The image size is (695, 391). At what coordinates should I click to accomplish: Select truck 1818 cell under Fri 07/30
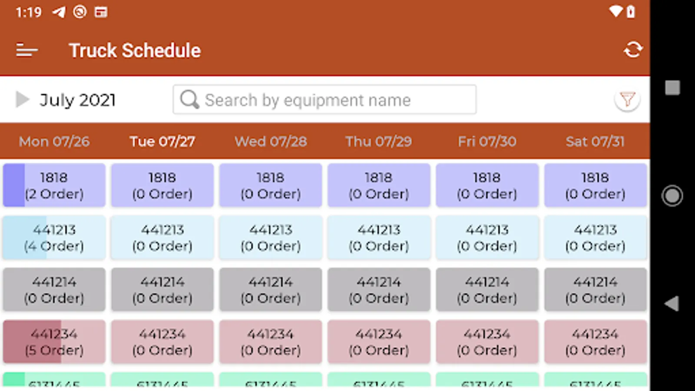coord(487,185)
